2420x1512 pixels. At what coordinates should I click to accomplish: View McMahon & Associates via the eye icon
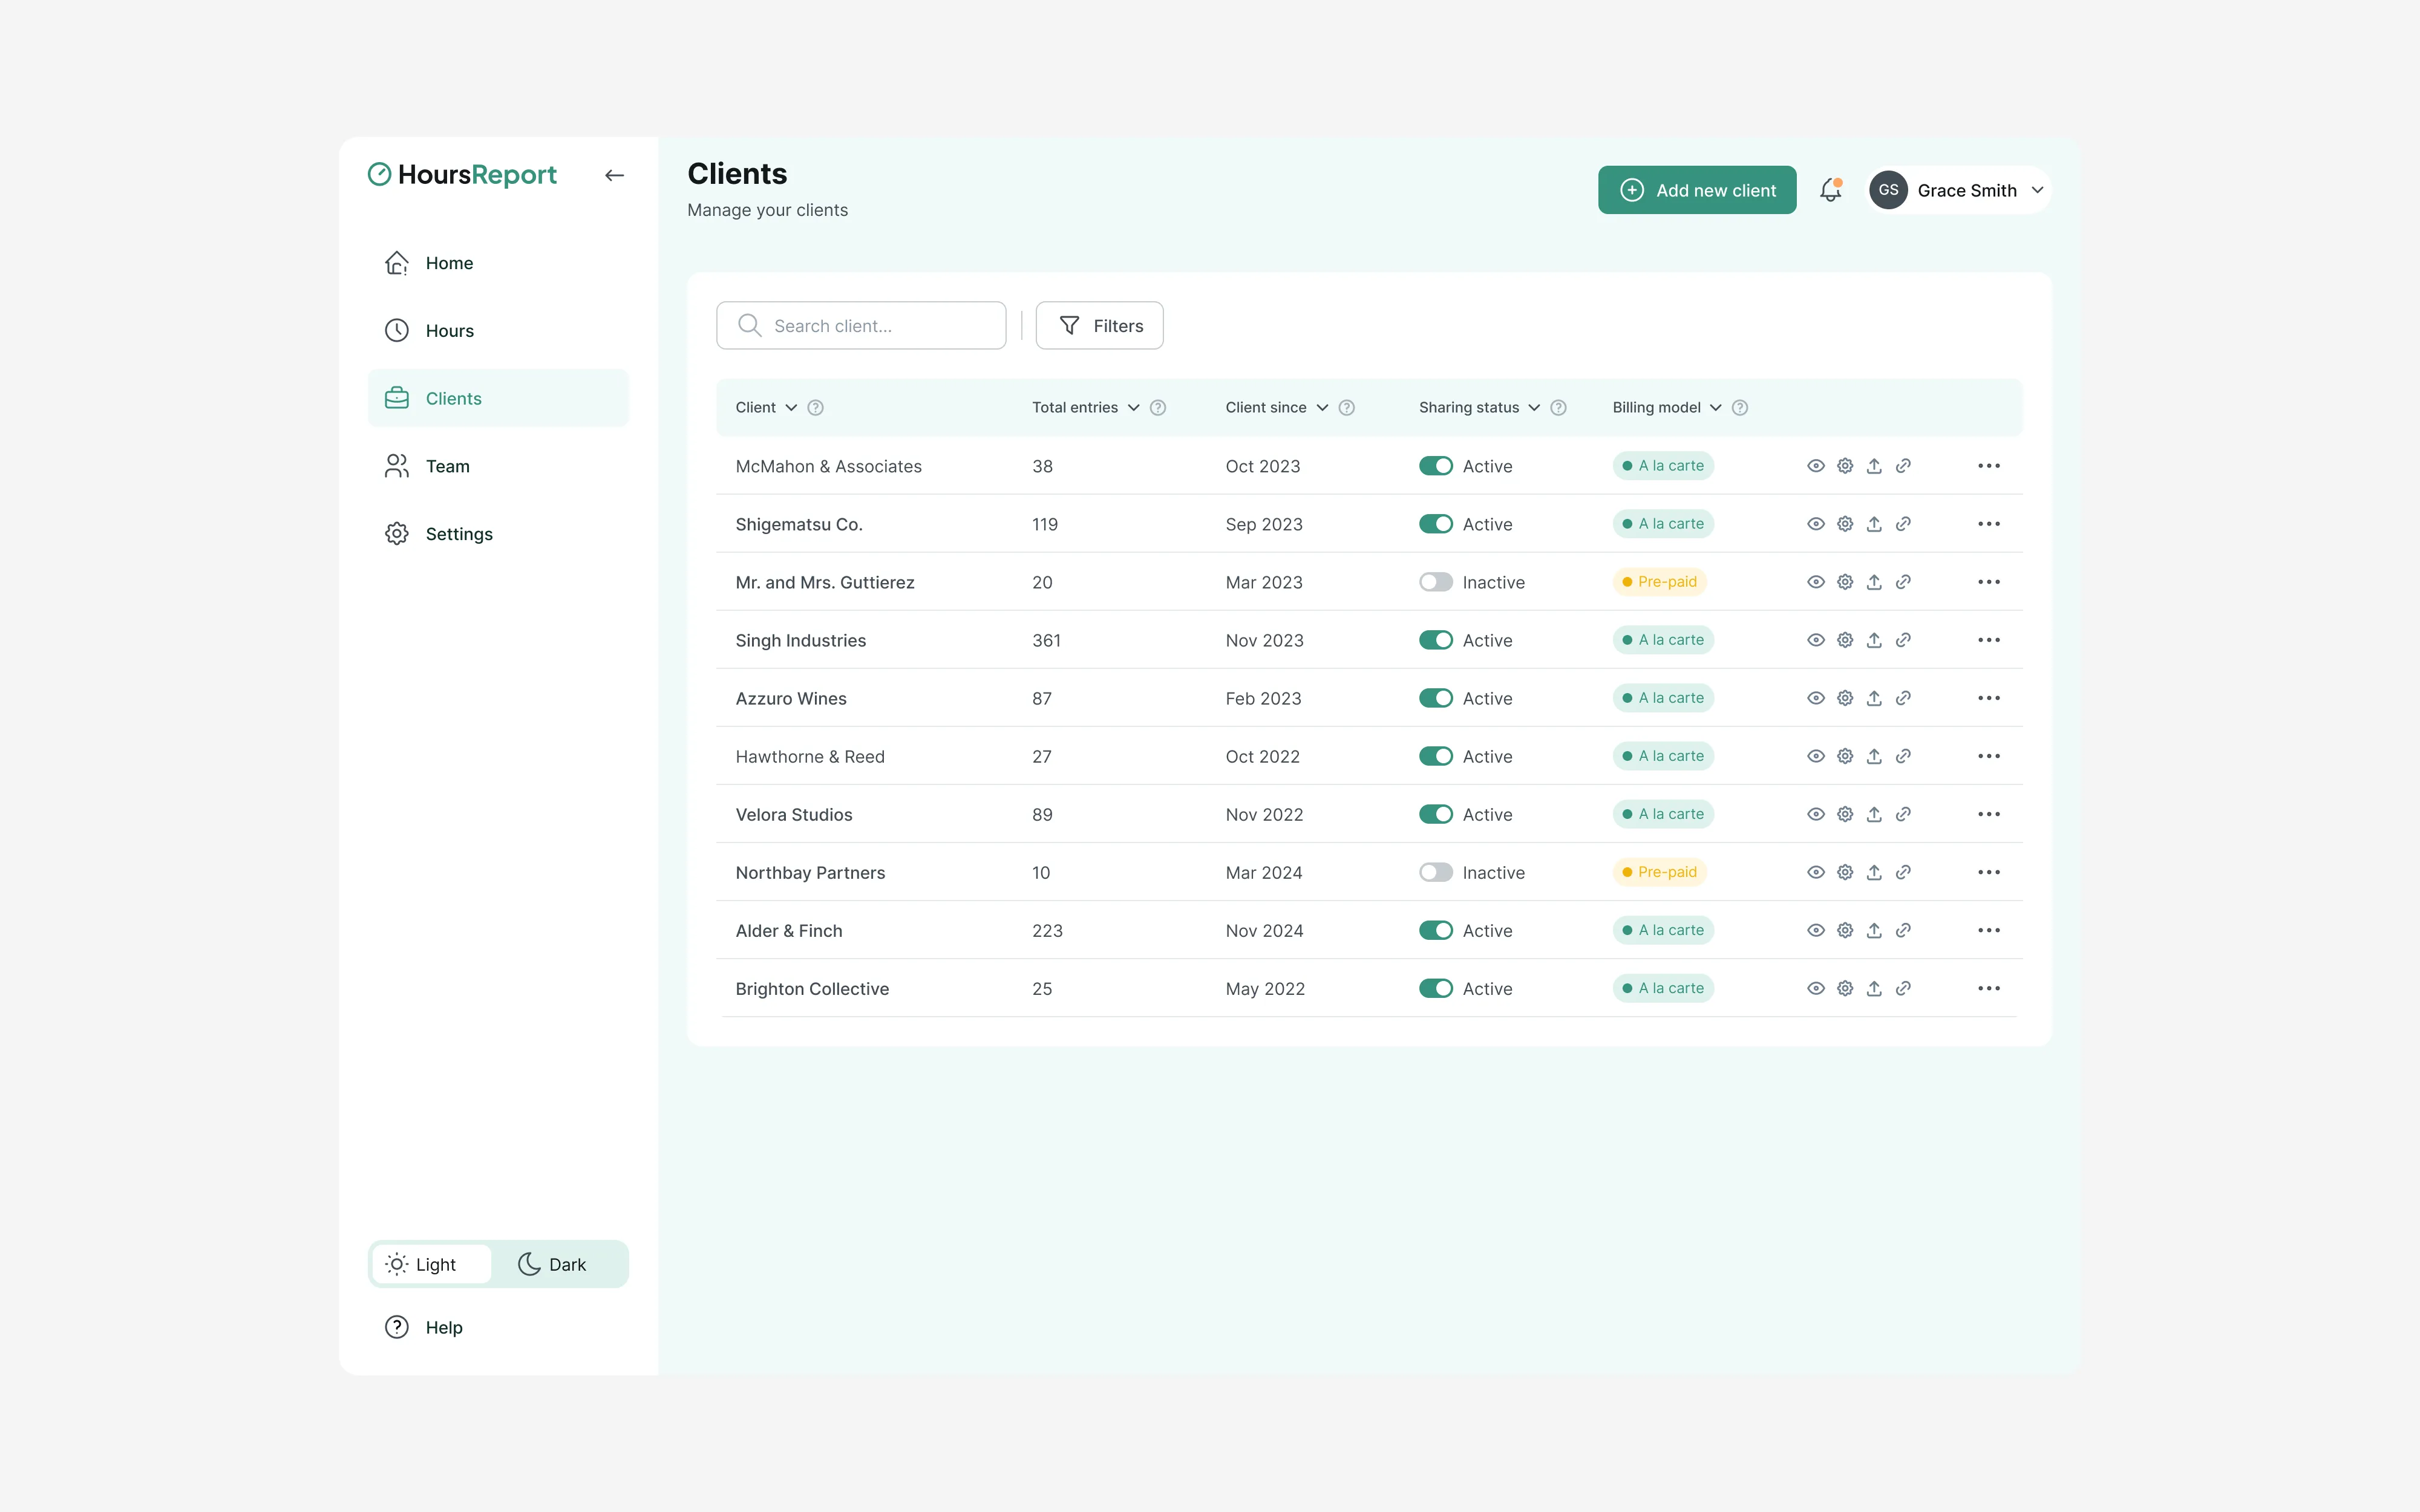pos(1816,466)
